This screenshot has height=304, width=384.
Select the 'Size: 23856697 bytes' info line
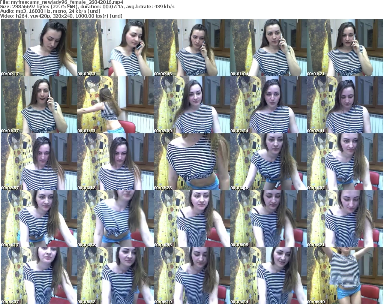click(x=87, y=7)
